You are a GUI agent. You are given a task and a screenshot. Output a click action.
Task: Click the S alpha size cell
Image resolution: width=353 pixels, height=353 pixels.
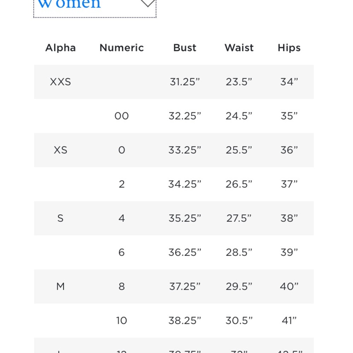point(60,219)
